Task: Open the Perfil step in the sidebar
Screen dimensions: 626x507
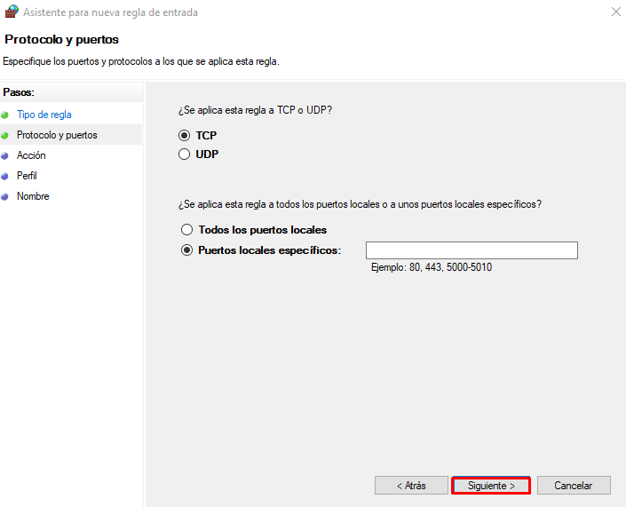Action: 27,176
